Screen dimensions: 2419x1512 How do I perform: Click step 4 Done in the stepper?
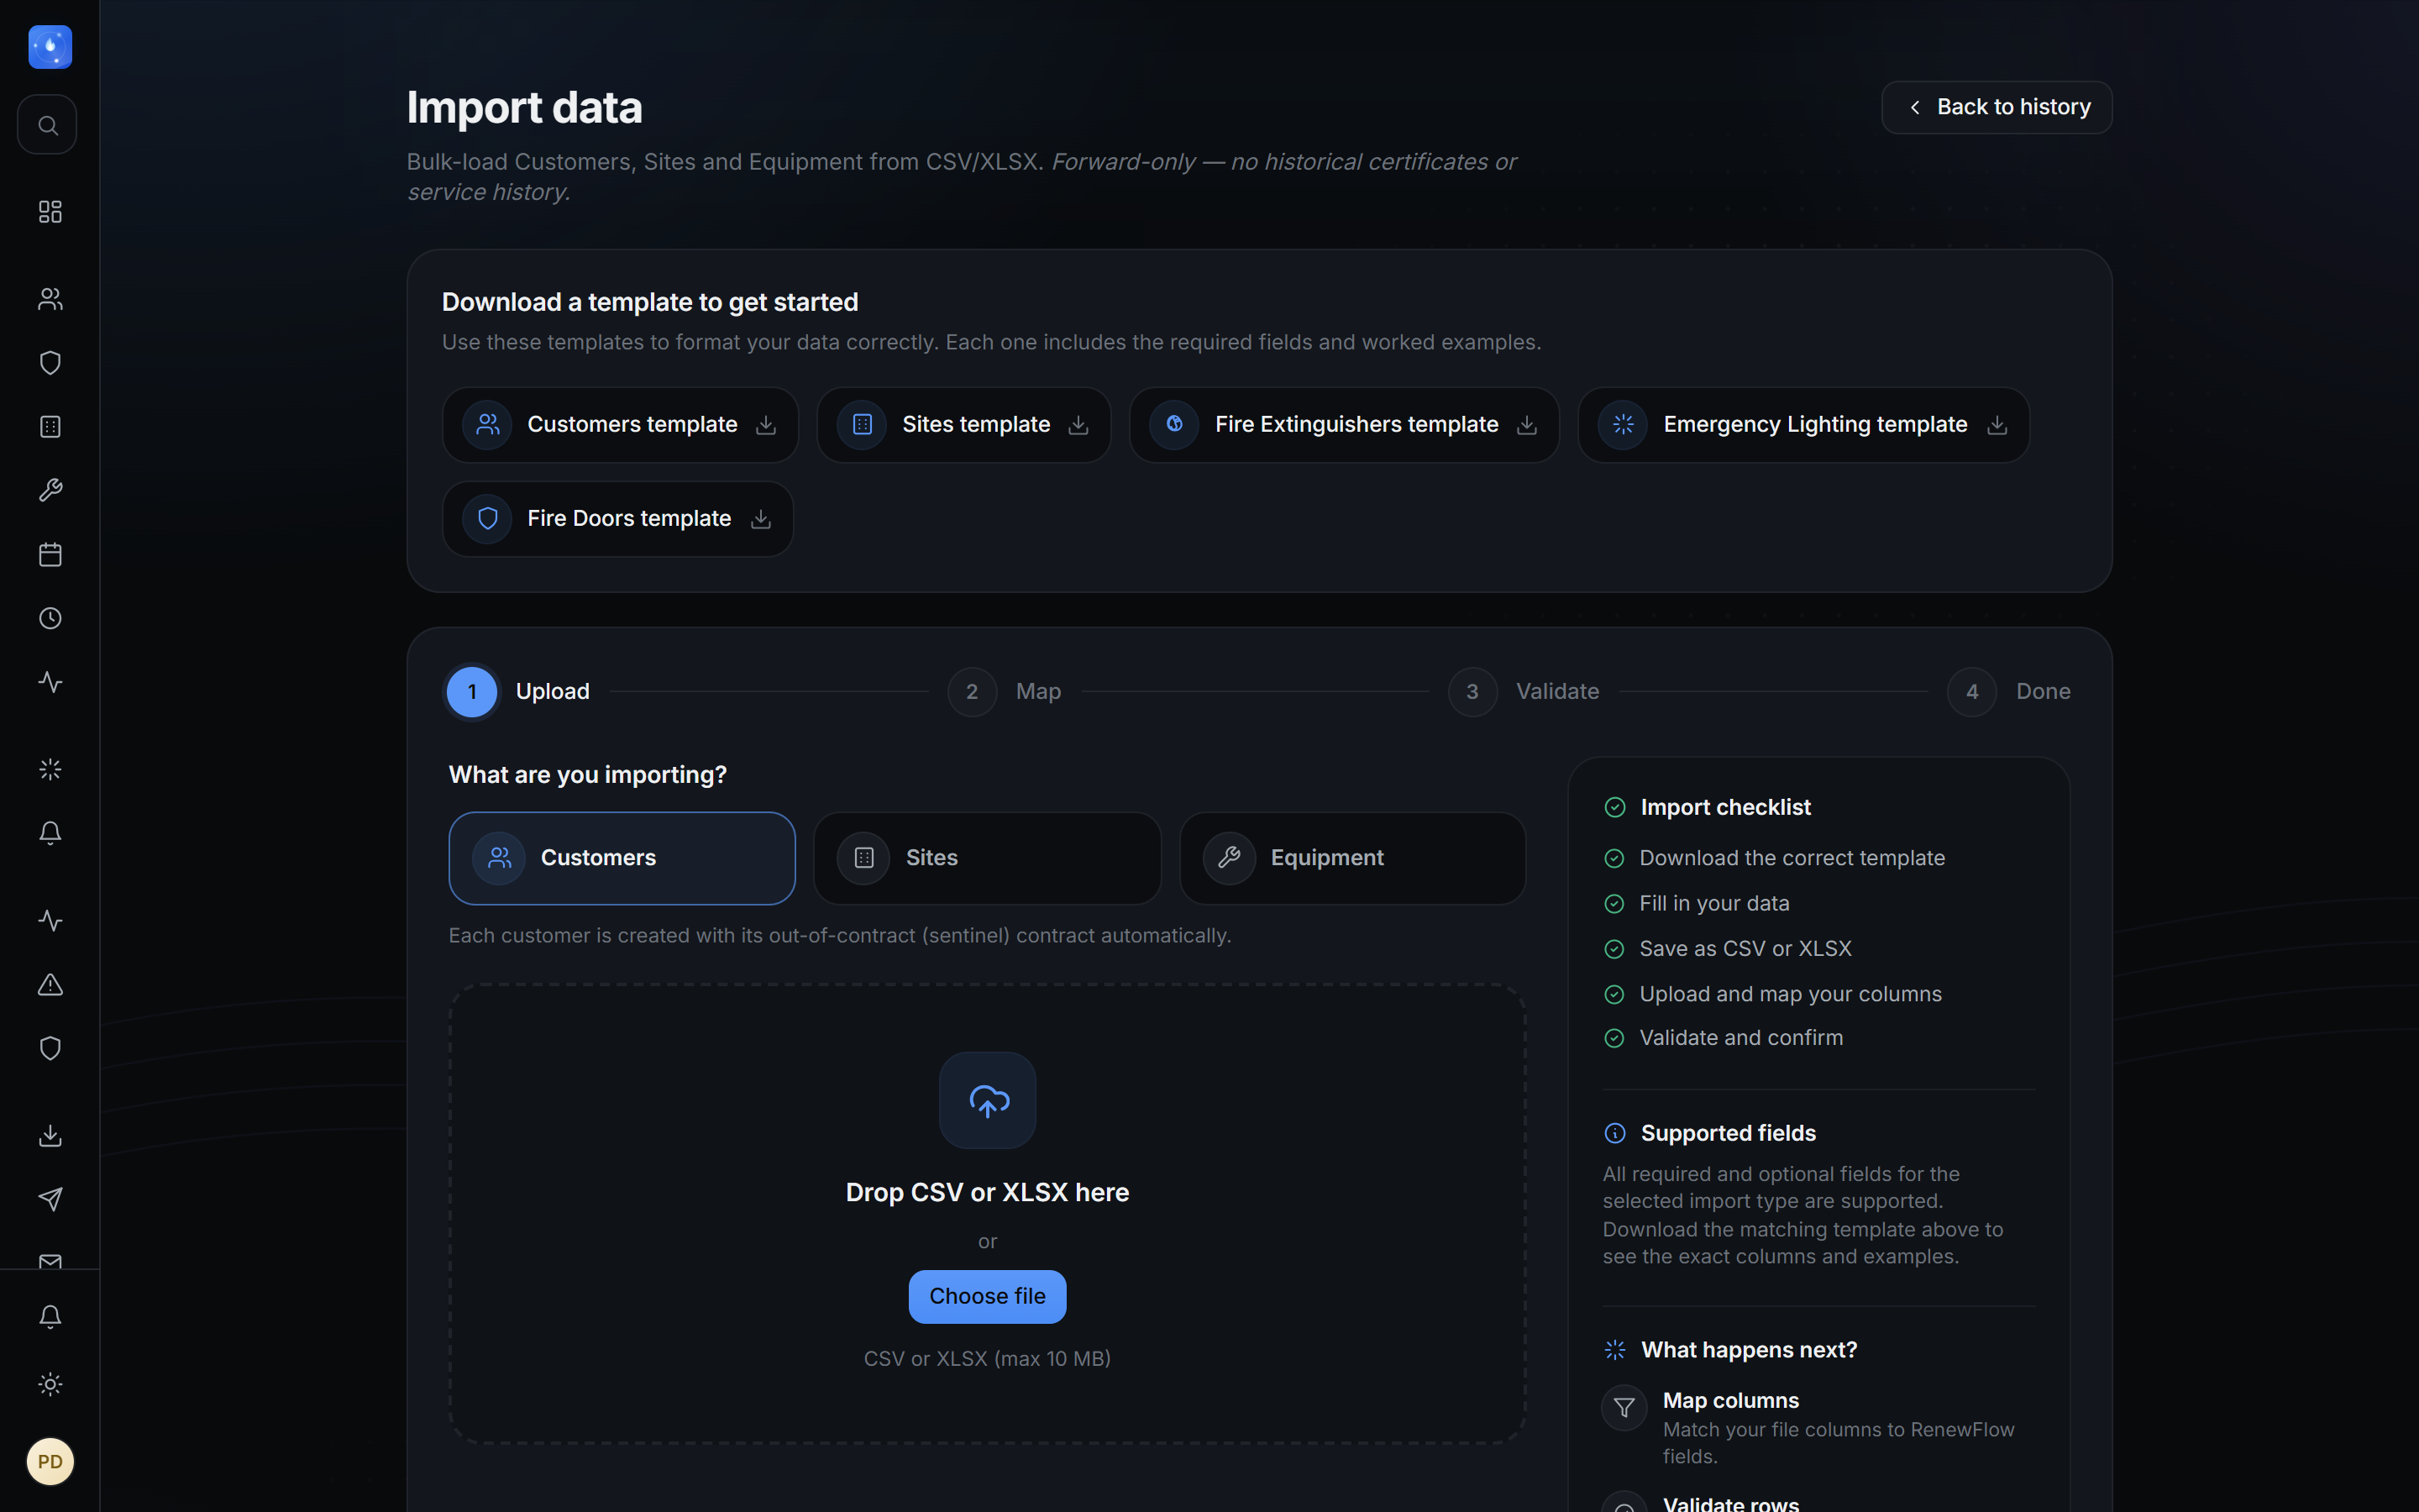pyautogui.click(x=2009, y=692)
